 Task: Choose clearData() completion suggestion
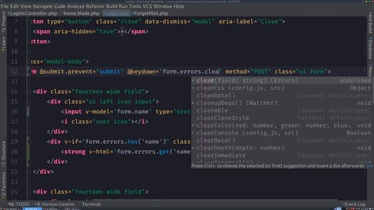pyautogui.click(x=282, y=141)
